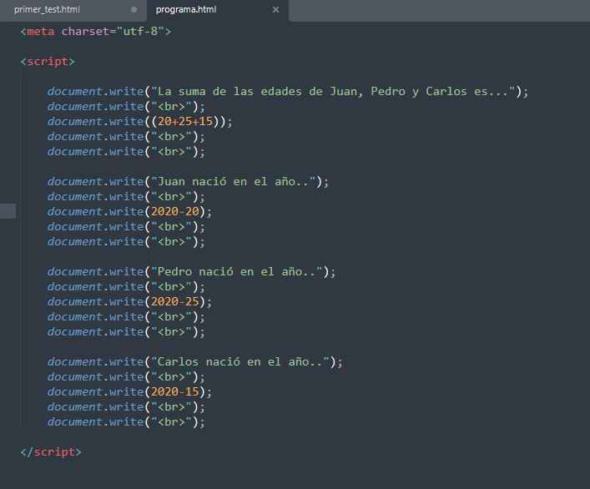Viewport: 590px width, 489px height.
Task: Click the line with "La suma de las edades"
Action: coord(288,92)
